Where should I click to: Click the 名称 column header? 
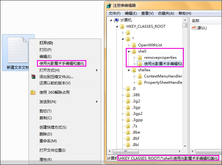click(196, 21)
